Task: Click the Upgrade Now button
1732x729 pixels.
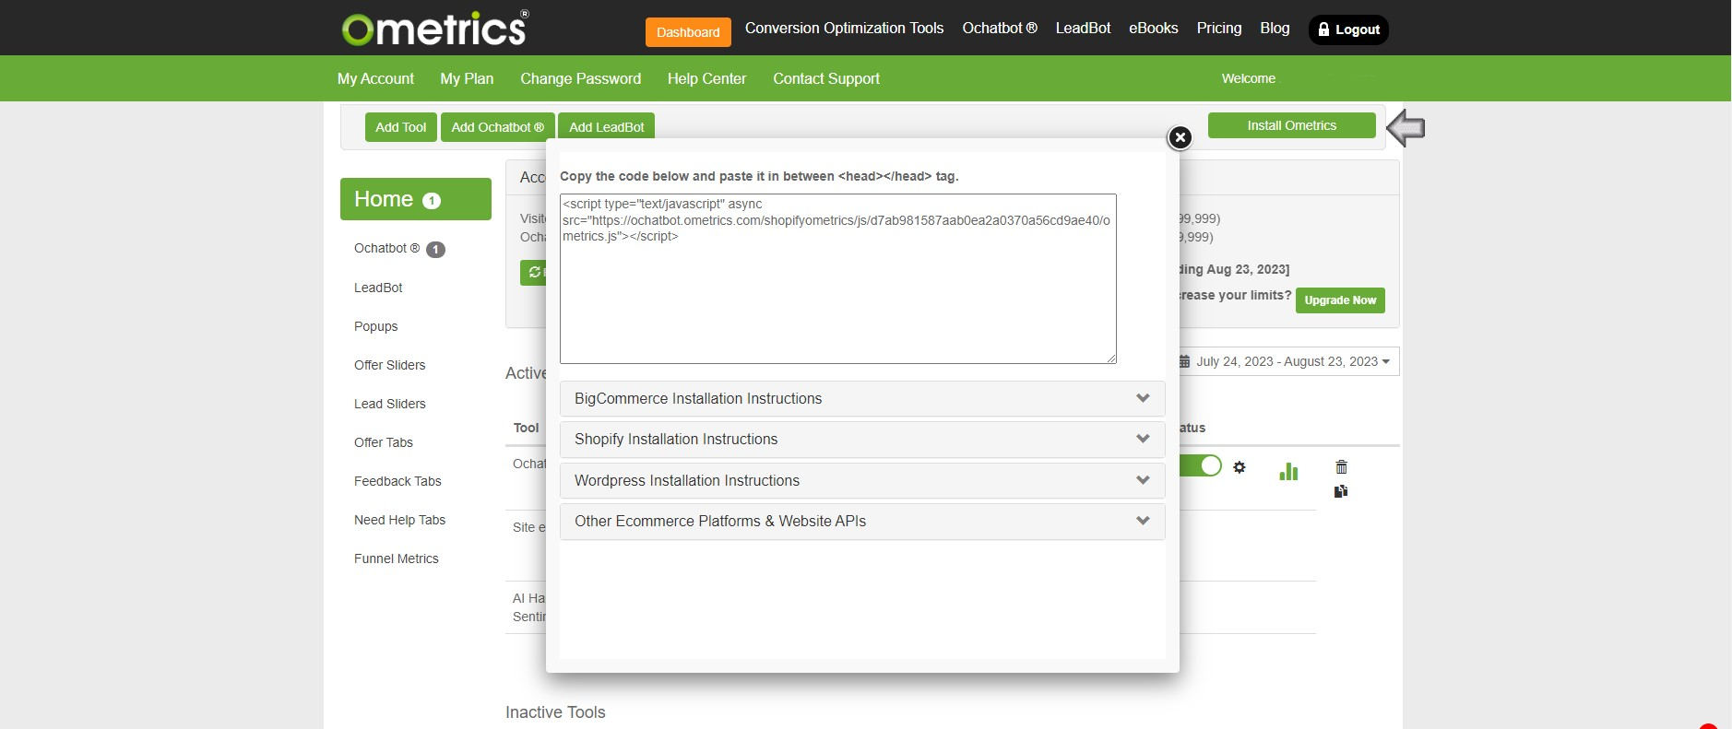Action: (x=1340, y=300)
